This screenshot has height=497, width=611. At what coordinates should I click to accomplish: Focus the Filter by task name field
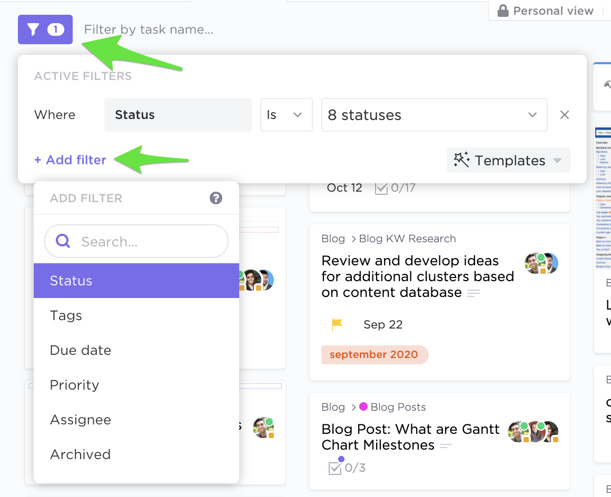(x=149, y=29)
